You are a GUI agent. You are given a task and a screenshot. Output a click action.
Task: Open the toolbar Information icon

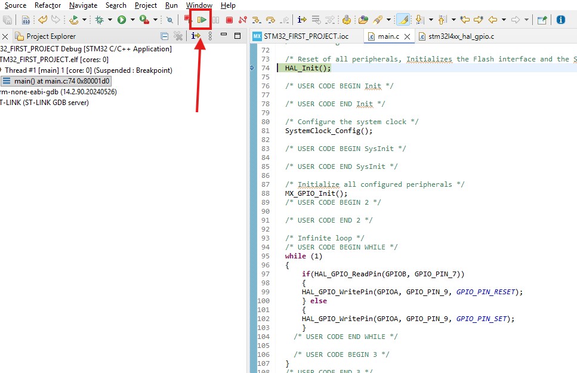click(560, 19)
